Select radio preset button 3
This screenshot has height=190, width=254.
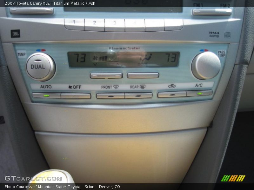115,25
